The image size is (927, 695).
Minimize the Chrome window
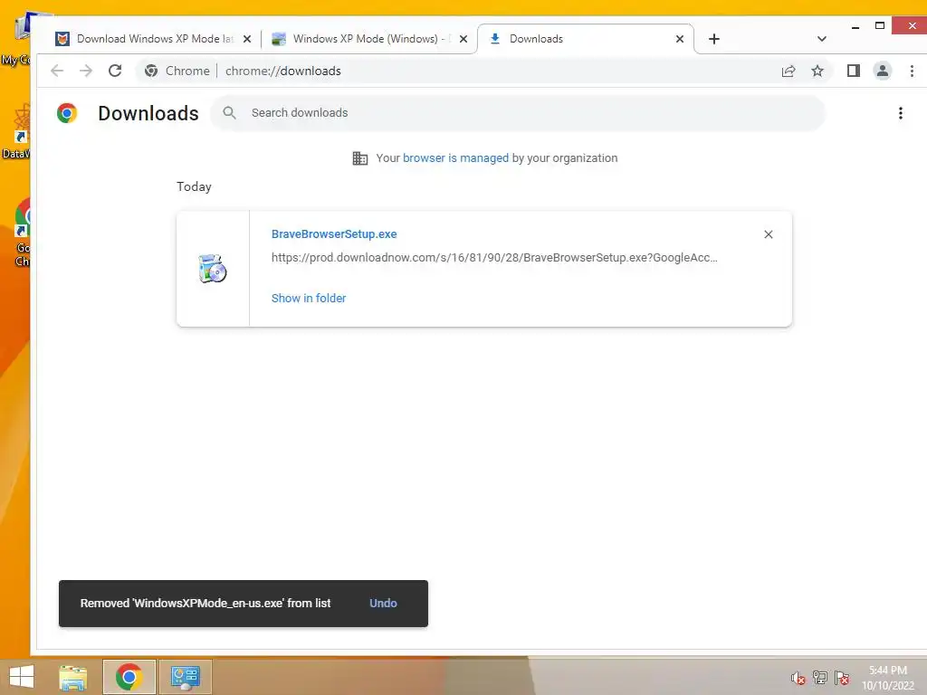pos(855,26)
